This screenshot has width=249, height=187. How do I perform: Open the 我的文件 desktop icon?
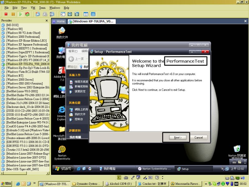pyautogui.click(x=62, y=33)
